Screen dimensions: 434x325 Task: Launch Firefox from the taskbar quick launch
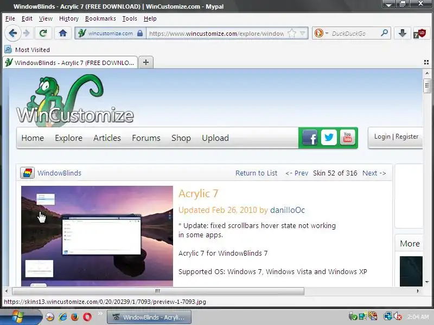coord(75,317)
